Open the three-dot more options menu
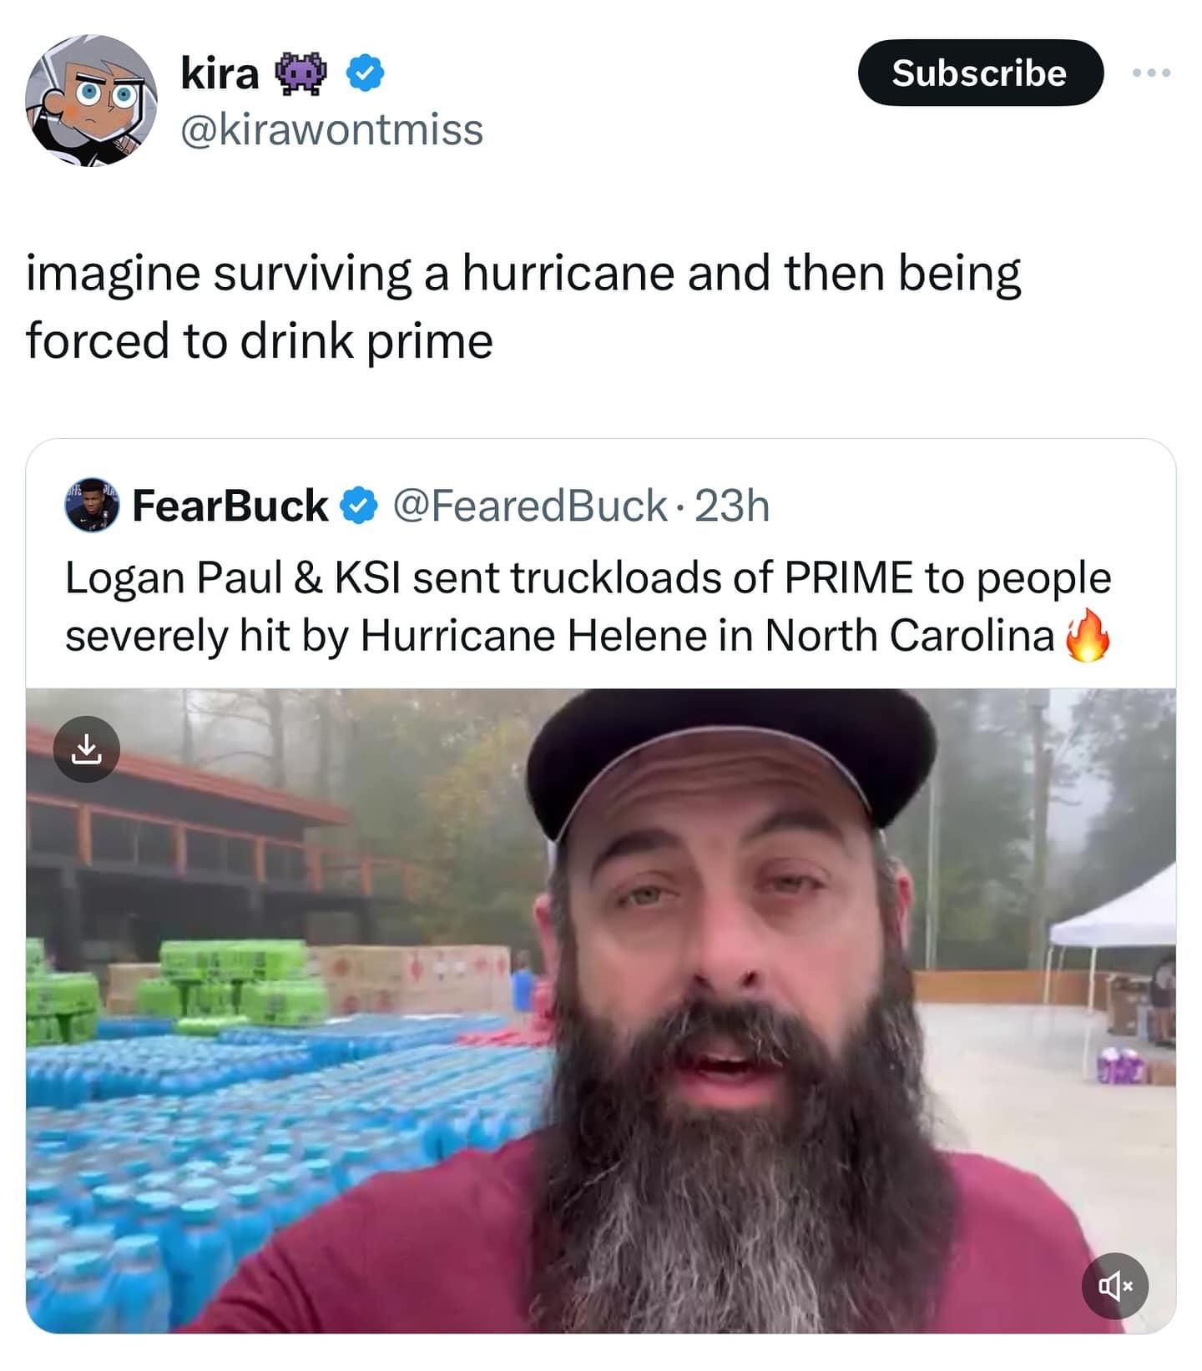 (x=1152, y=73)
